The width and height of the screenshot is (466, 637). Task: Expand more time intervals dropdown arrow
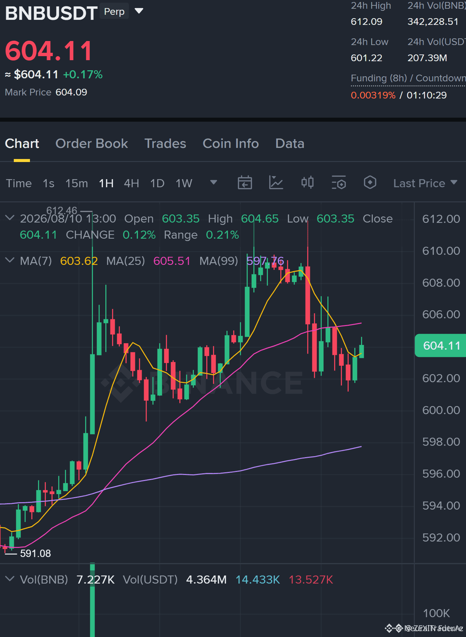pyautogui.click(x=214, y=183)
